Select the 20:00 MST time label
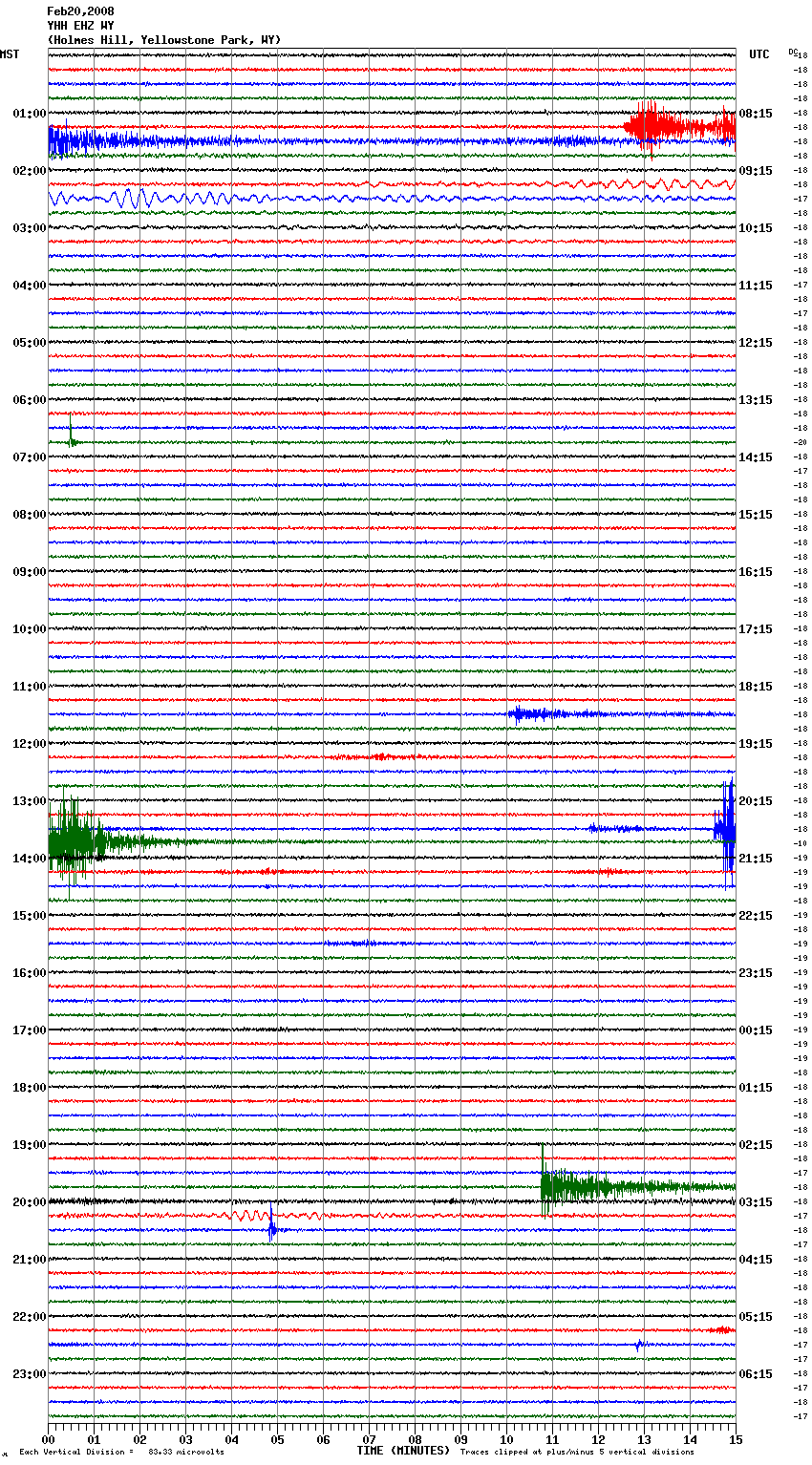 (x=30, y=1202)
